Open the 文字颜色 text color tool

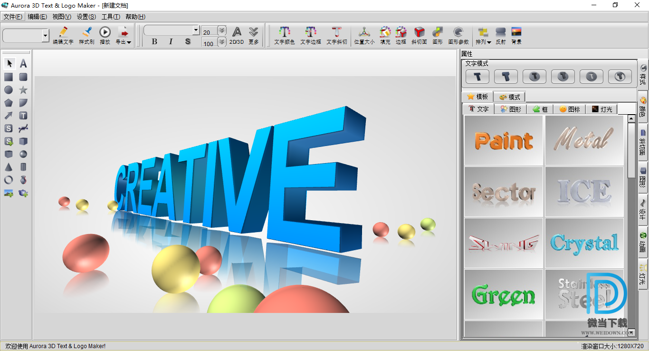[x=285, y=36]
